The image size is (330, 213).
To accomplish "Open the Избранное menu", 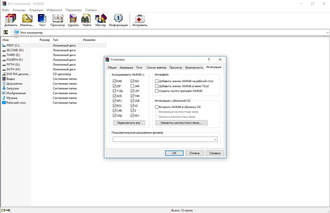I will (x=54, y=10).
